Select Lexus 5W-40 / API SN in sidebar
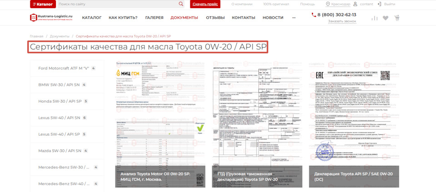Image resolution: width=436 pixels, height=192 pixels. point(67,118)
